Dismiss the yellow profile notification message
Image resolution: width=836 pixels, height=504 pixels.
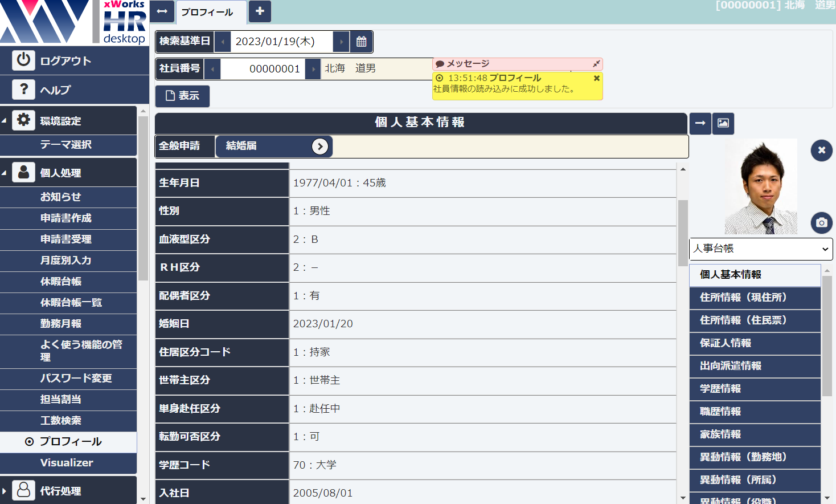[x=596, y=78]
